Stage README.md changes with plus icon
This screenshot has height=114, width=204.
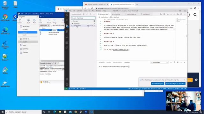[92, 26]
